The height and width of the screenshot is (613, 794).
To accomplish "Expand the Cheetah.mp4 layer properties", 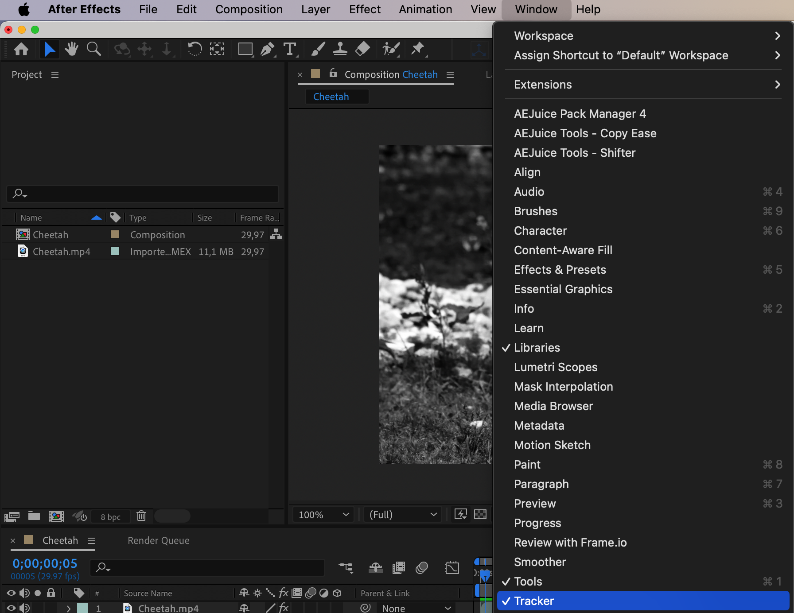I will tap(69, 609).
